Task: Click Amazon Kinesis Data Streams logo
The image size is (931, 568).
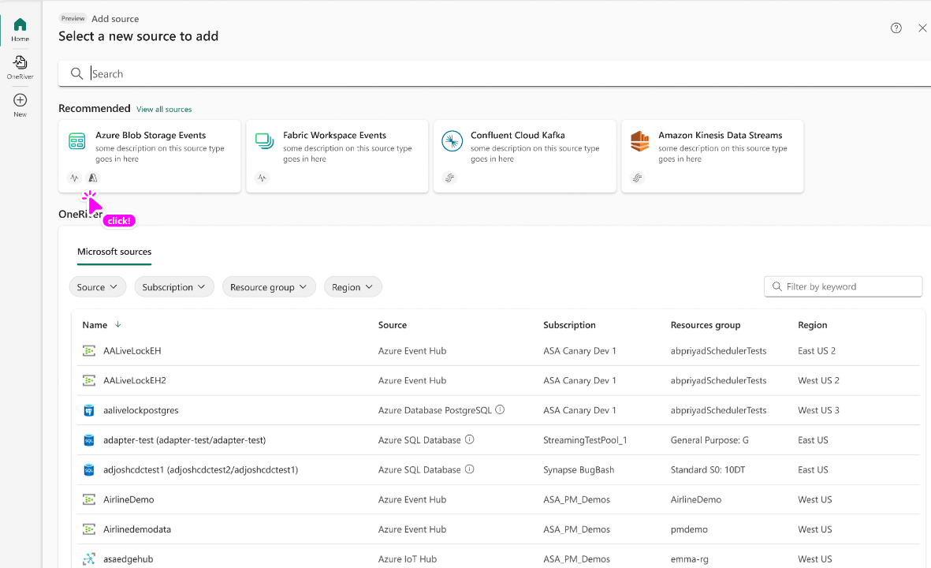Action: [x=639, y=140]
